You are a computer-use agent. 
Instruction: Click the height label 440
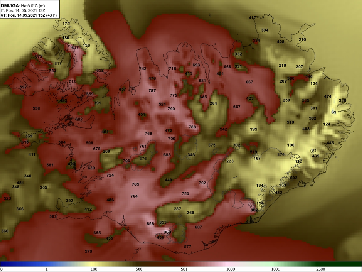168,180
